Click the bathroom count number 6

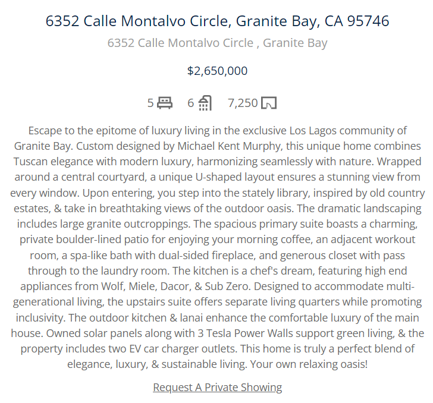tap(190, 103)
